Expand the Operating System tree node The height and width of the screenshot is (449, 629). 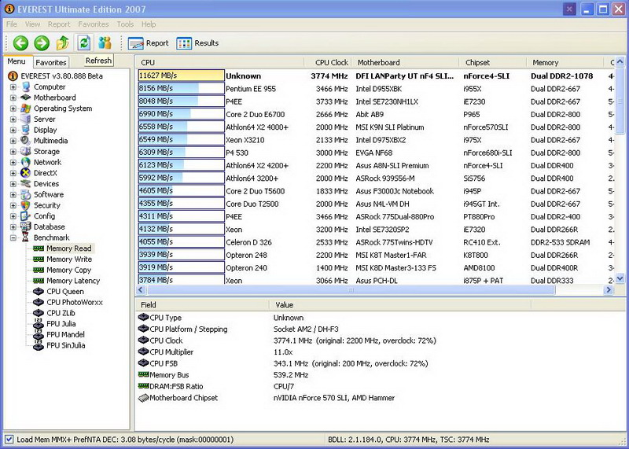[x=13, y=109]
